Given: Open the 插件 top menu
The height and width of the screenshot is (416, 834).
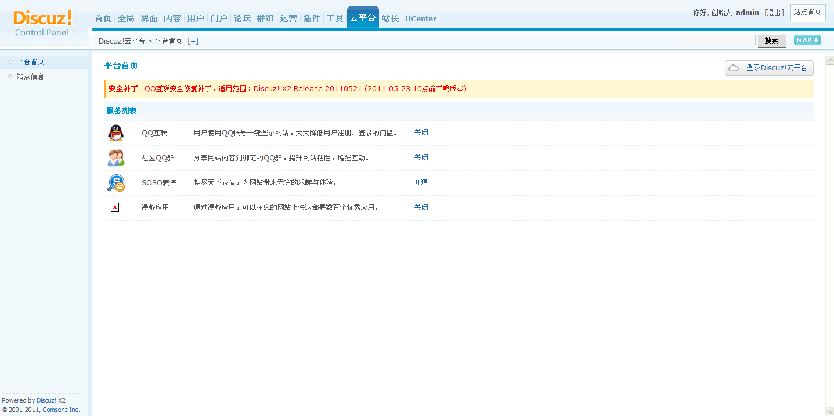Looking at the screenshot, I should [x=312, y=19].
